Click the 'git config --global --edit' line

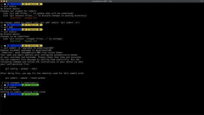(x=21, y=69)
